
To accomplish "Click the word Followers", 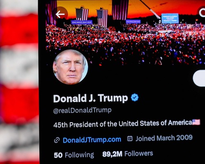I will (x=139, y=154).
